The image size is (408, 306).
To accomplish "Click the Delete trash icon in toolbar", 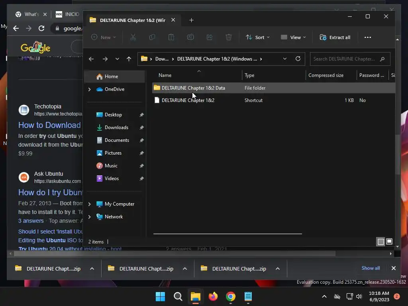I will tap(228, 37).
